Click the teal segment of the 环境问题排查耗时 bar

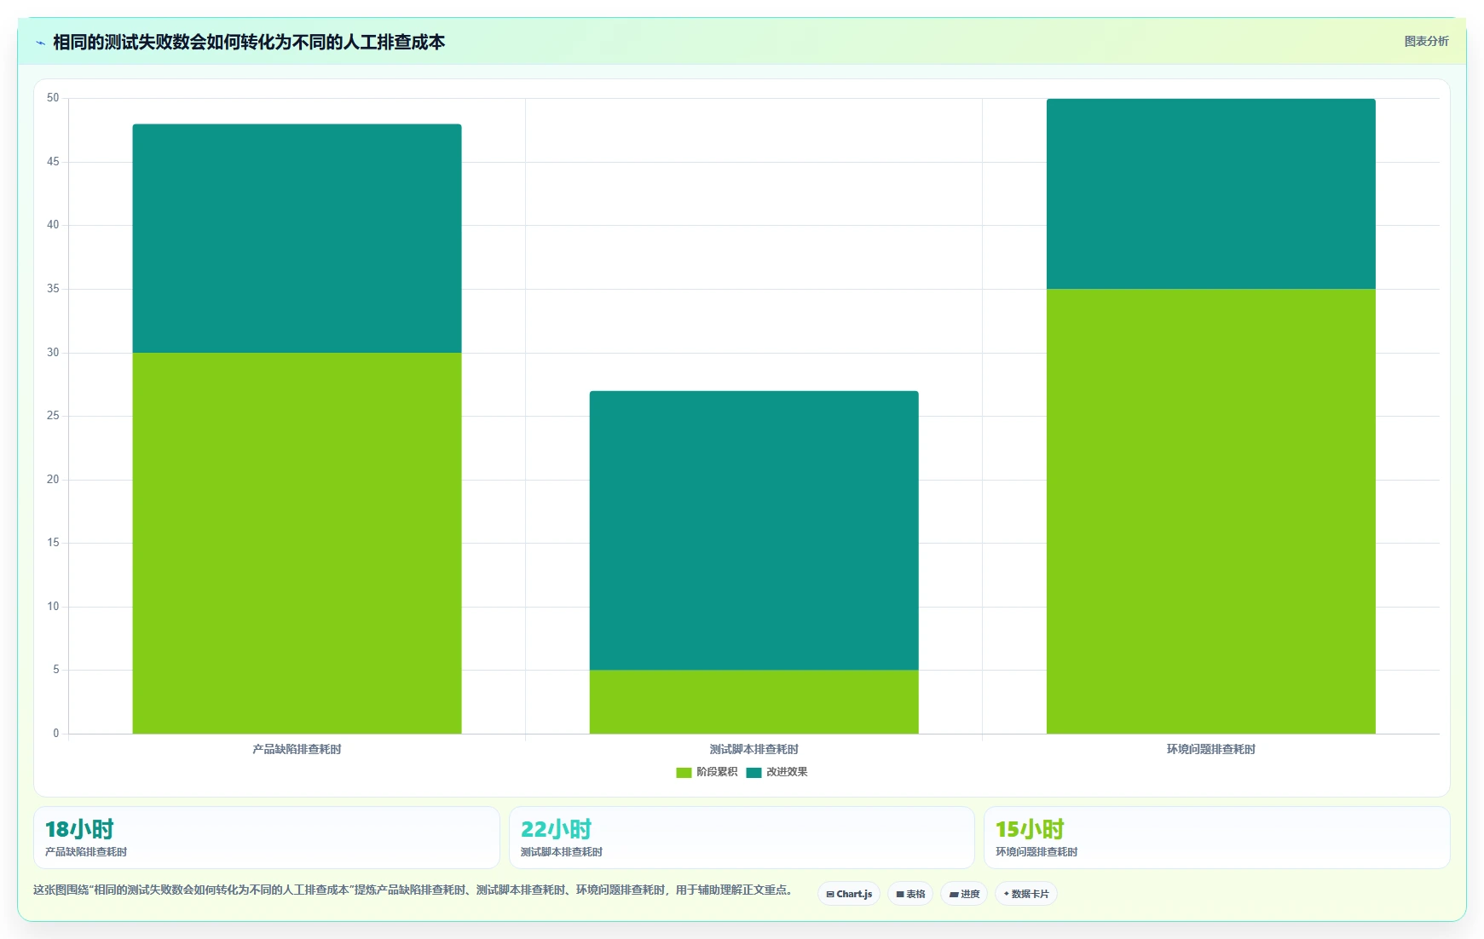(1210, 194)
